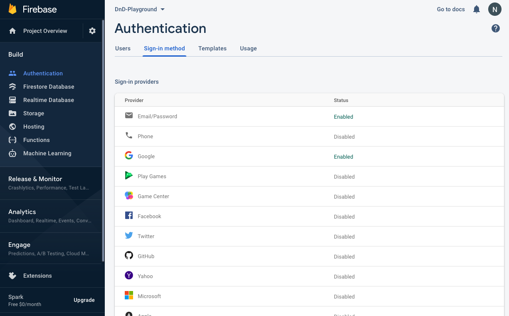Viewport: 509px width, 316px height.
Task: Click the GitHub octocat icon
Action: [129, 255]
